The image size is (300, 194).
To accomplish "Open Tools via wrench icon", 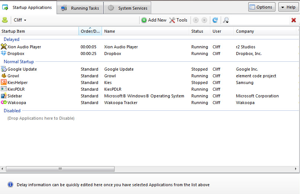I will click(x=172, y=20).
